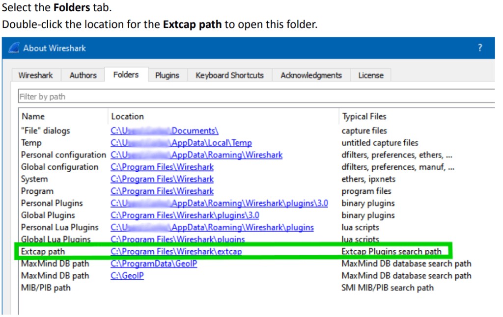Sort by the Name column header
The height and width of the screenshot is (317, 503).
click(x=33, y=116)
